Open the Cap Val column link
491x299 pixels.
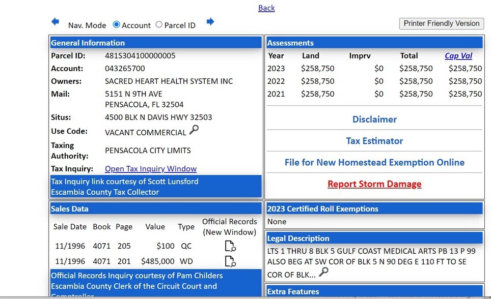pos(458,56)
